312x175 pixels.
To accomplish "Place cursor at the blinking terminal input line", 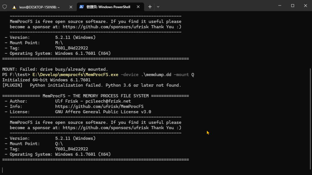I will [x=3, y=170].
